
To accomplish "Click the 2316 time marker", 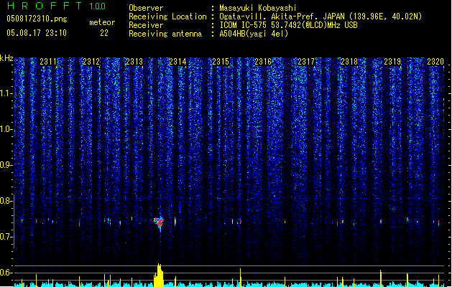I will (x=263, y=62).
